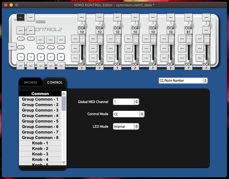Switch to the BROWSE tab
The width and height of the screenshot is (229, 179).
pos(31,83)
